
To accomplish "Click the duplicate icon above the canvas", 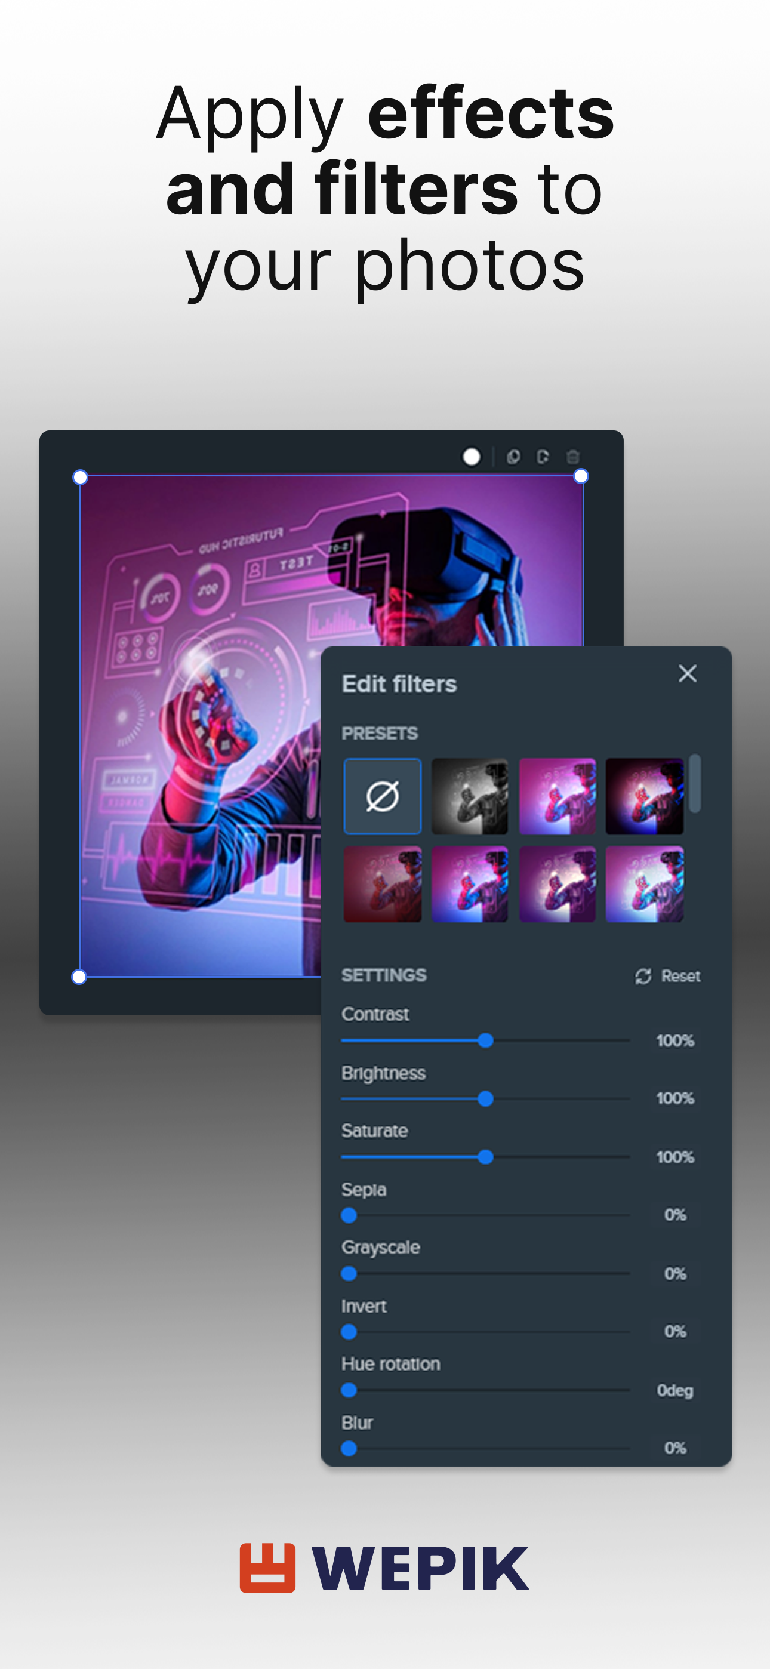I will point(513,457).
